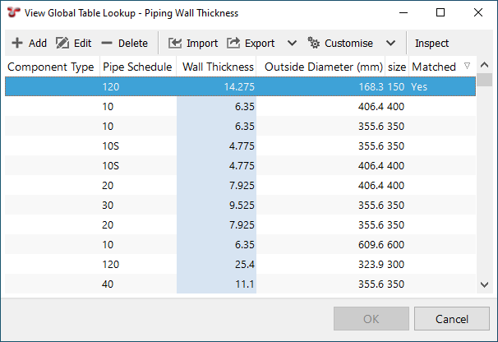Viewport: 498px width, 342px height.
Task: Click the Matched column sort arrow
Action: [467, 66]
